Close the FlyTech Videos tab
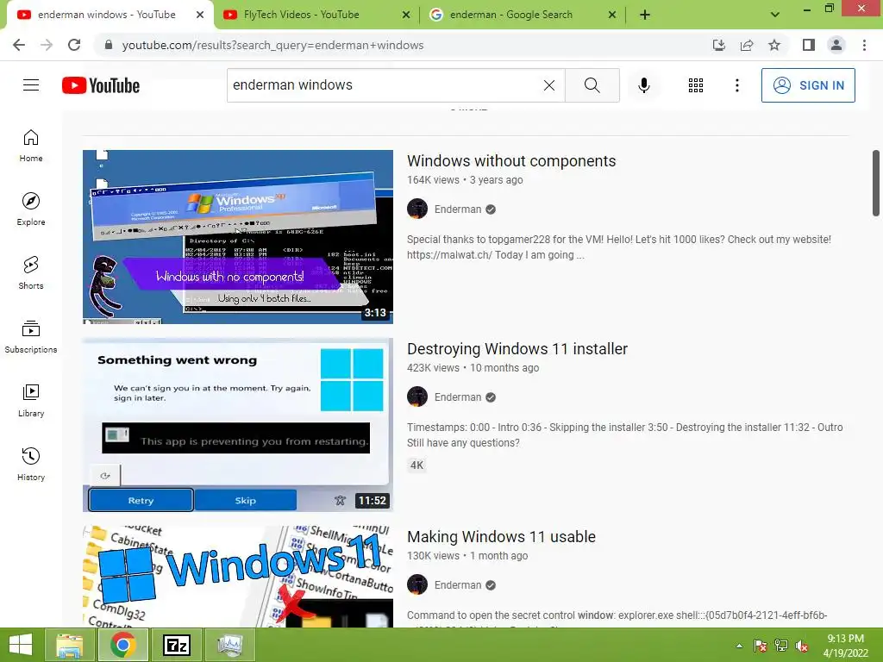 (x=406, y=16)
